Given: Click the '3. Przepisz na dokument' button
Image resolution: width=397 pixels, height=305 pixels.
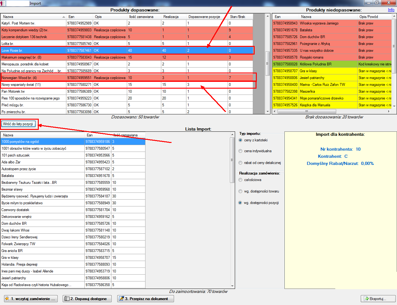Looking at the screenshot, I should 145,298.
